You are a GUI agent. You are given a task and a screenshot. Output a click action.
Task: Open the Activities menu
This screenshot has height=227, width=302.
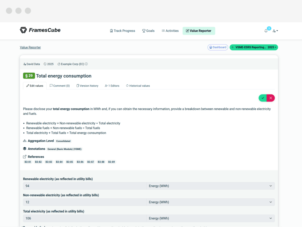click(x=170, y=31)
